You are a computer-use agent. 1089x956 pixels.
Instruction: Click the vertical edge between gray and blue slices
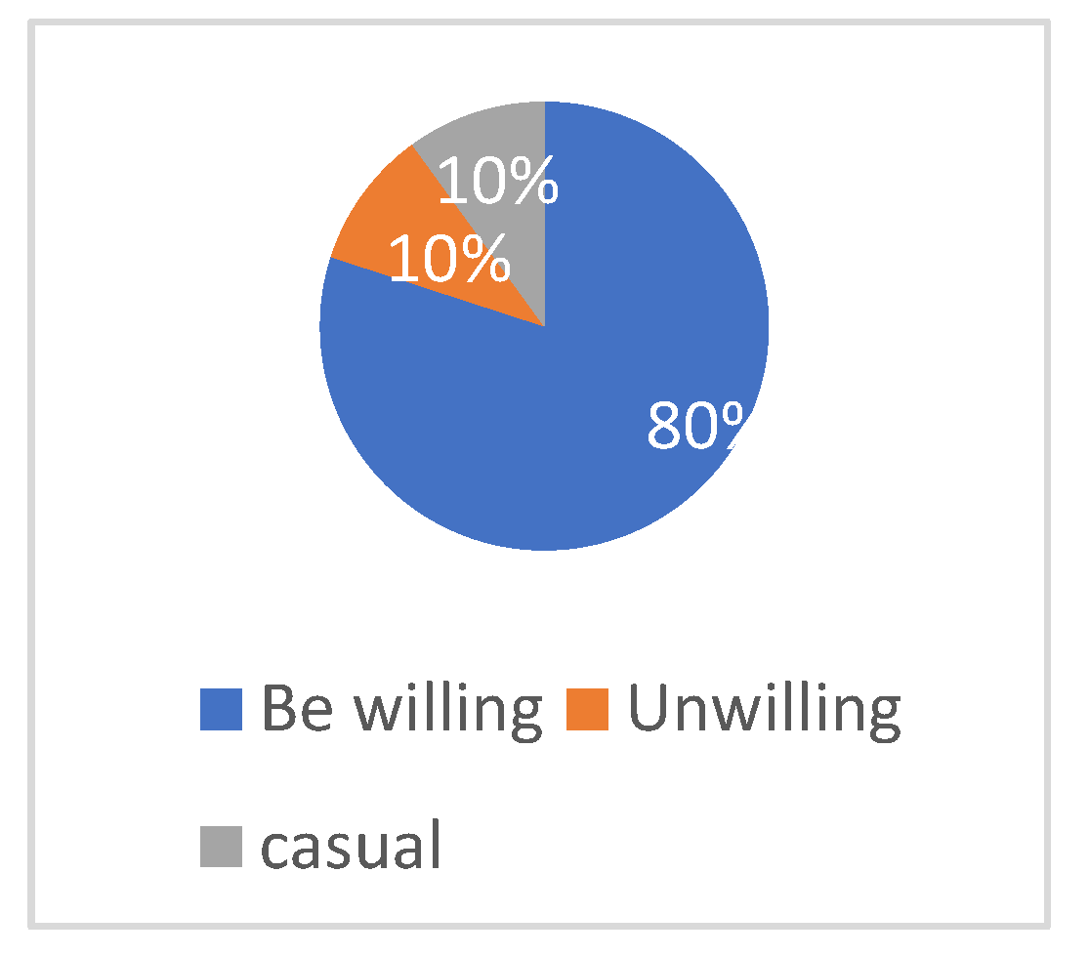click(x=544, y=215)
